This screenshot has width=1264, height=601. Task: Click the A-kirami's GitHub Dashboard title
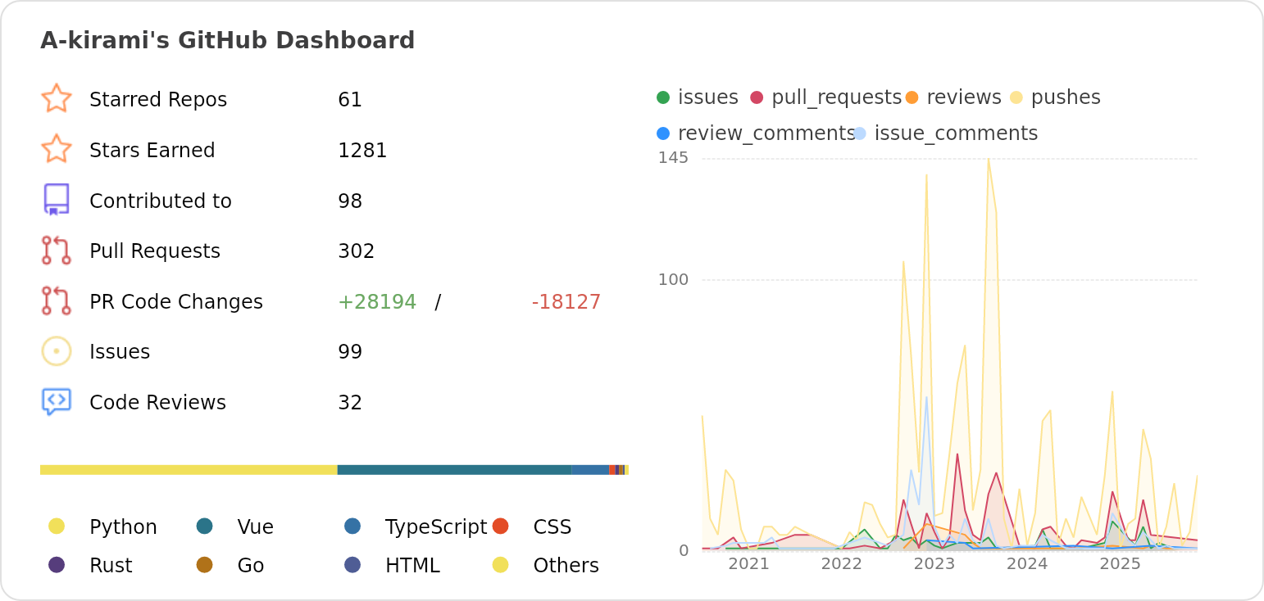tap(228, 40)
